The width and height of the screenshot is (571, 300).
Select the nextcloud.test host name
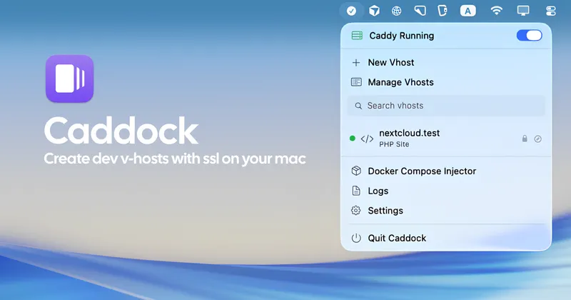point(409,133)
